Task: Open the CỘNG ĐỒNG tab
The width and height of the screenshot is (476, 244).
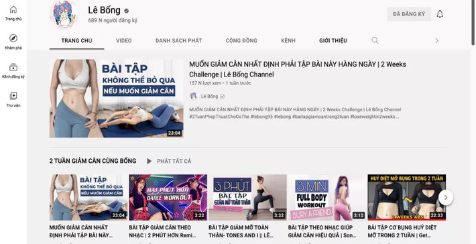Action: (x=241, y=41)
